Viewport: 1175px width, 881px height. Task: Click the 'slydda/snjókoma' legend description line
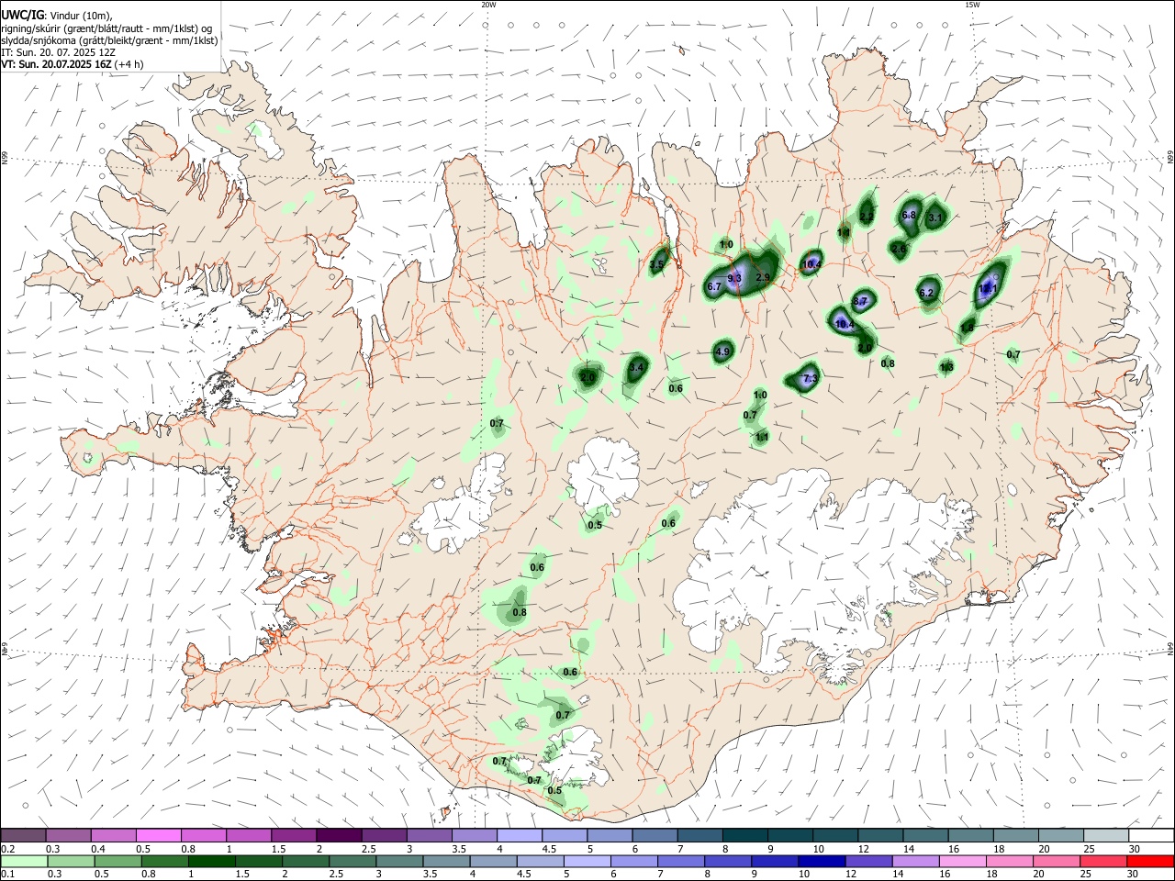tap(109, 40)
